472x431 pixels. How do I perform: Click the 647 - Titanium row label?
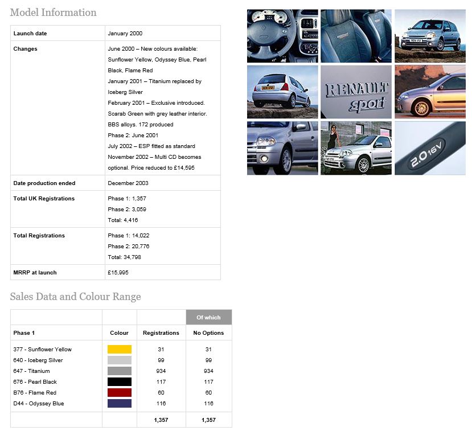(32, 371)
